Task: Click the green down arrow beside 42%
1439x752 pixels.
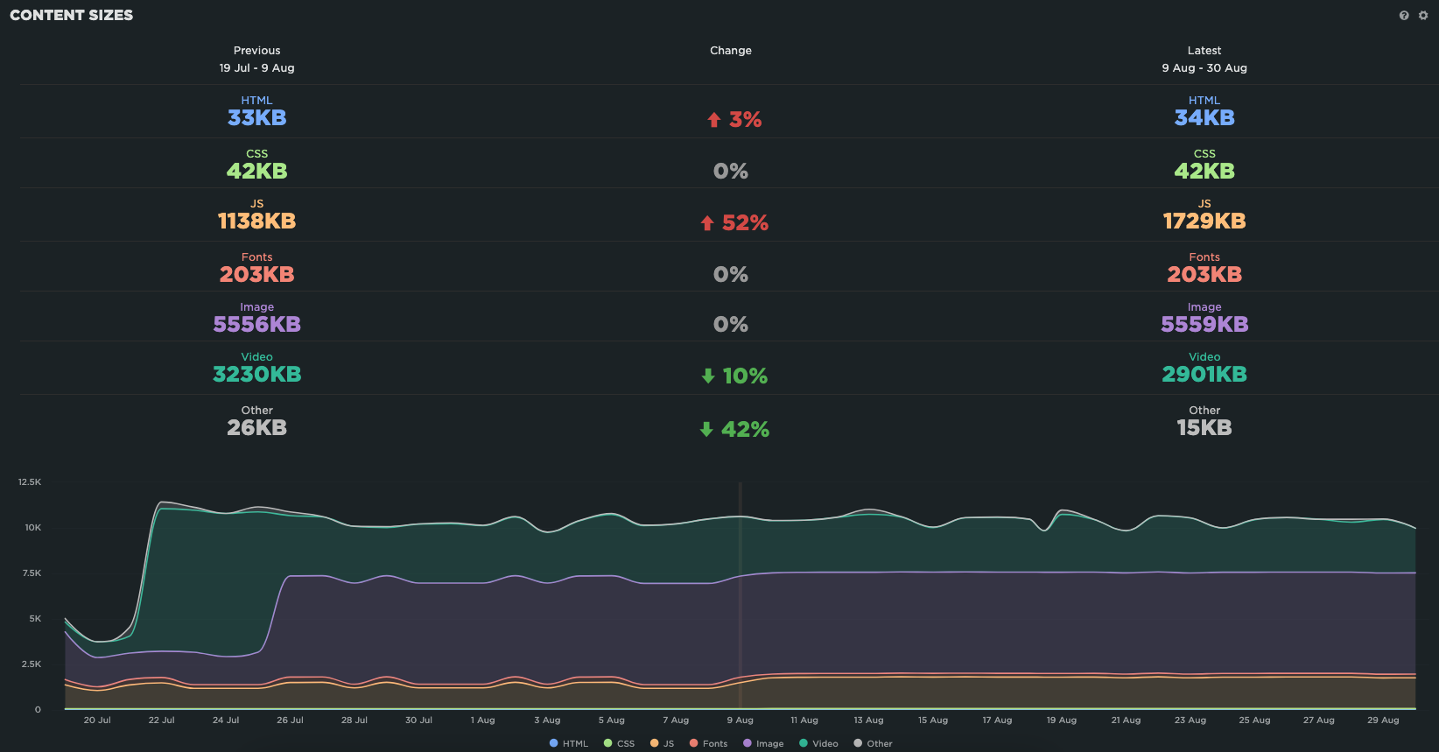Action: (706, 430)
